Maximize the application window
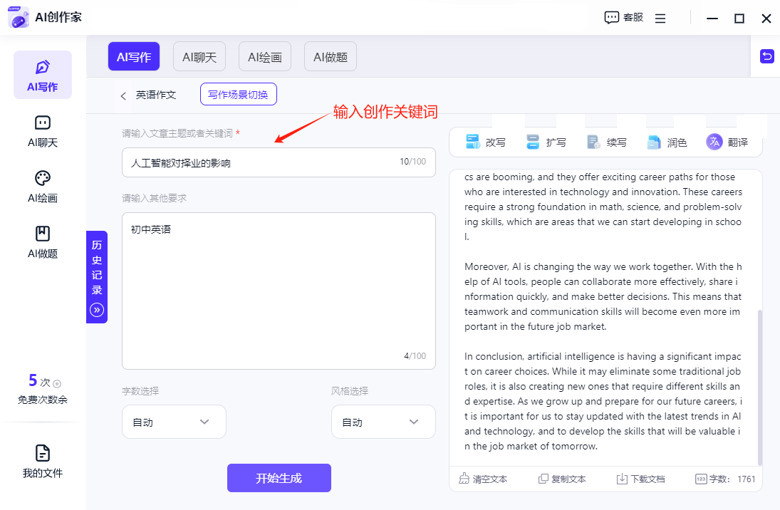The height and width of the screenshot is (510, 780). [x=739, y=19]
